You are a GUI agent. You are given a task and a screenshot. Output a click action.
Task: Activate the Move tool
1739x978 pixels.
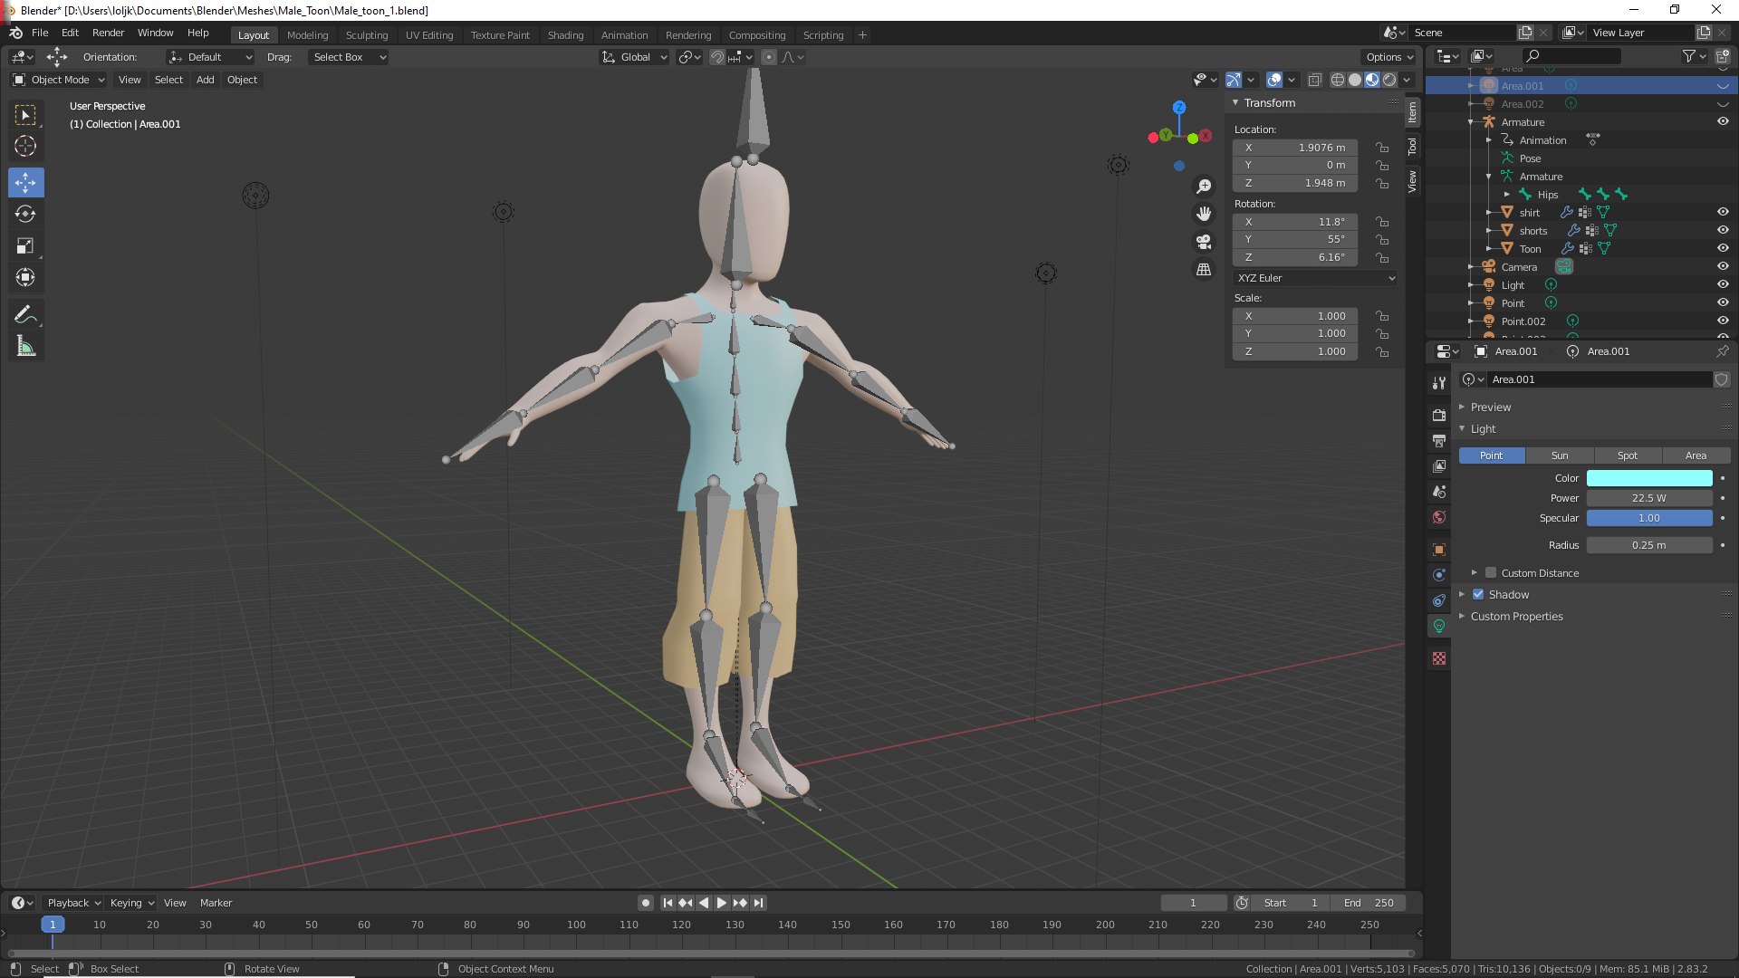(x=25, y=182)
